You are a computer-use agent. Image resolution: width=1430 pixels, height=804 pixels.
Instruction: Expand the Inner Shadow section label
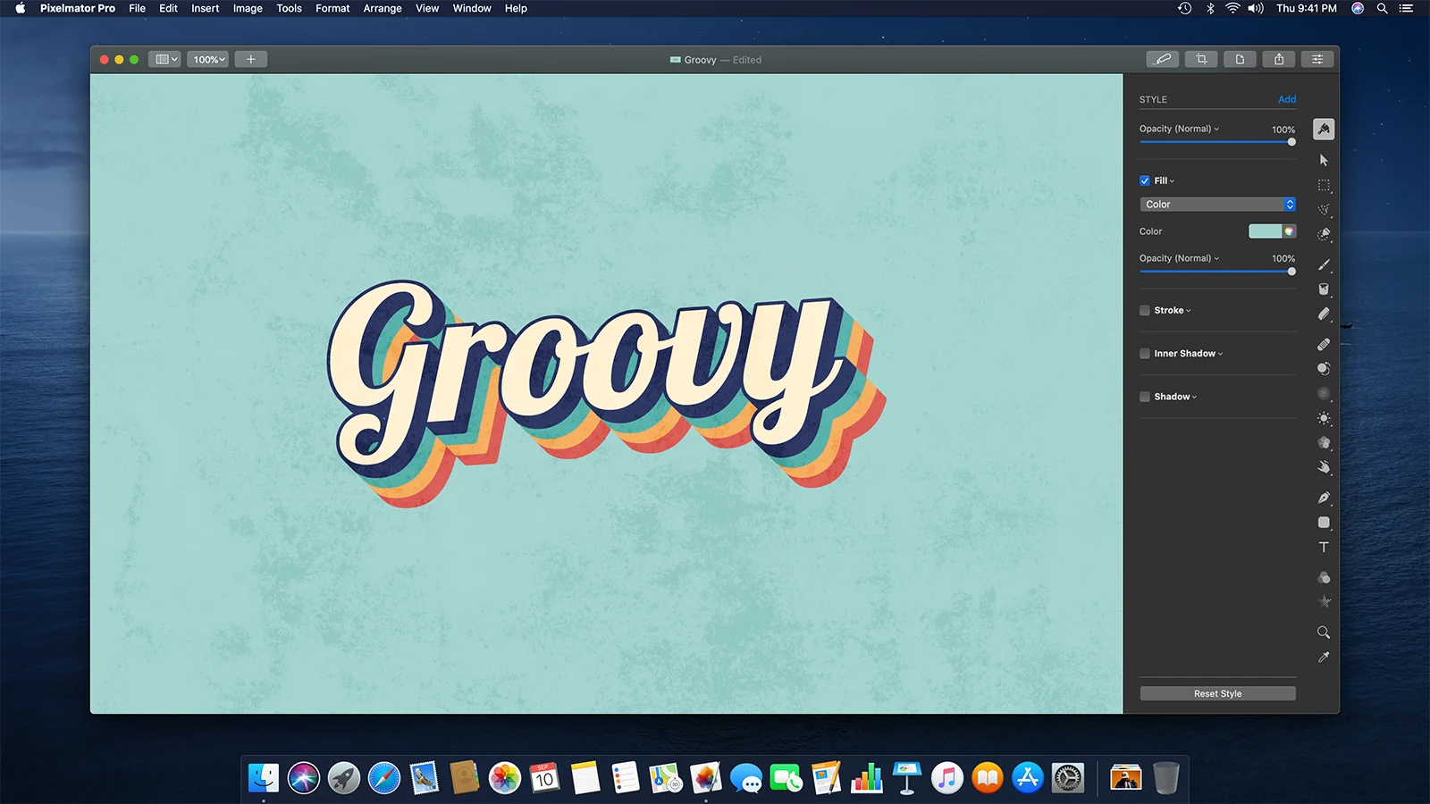tap(1189, 354)
